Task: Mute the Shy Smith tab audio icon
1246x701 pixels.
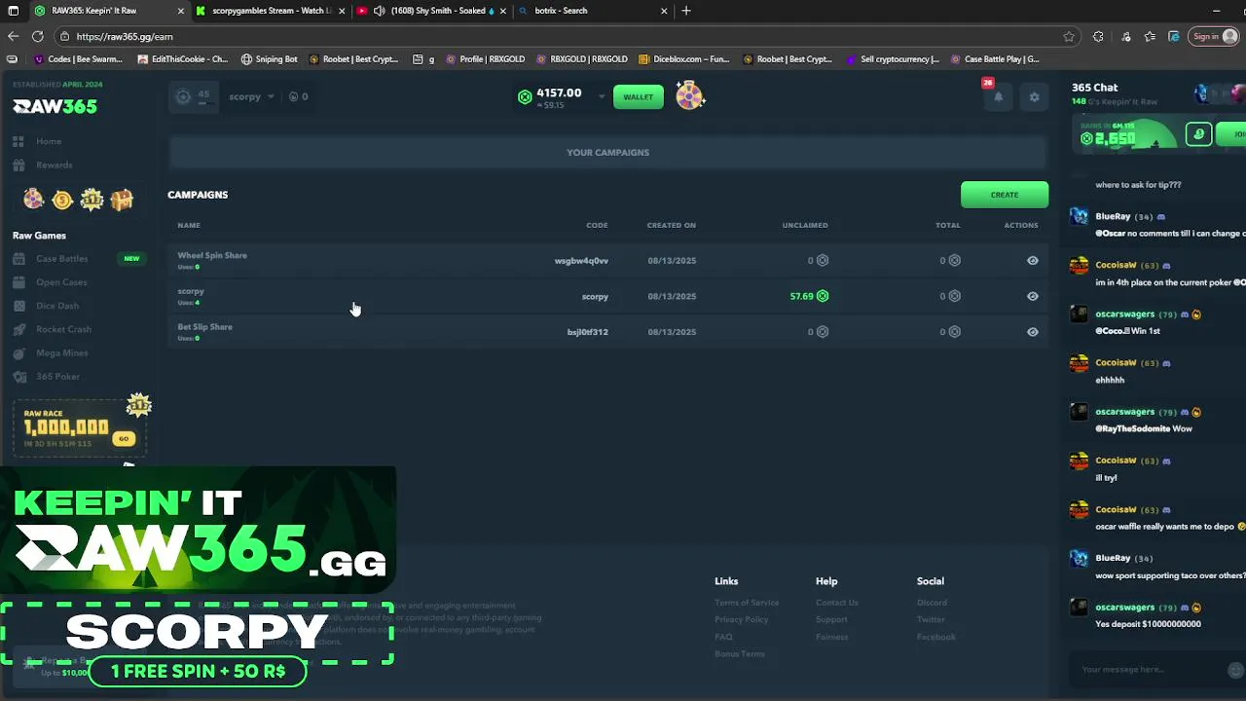Action: [379, 11]
